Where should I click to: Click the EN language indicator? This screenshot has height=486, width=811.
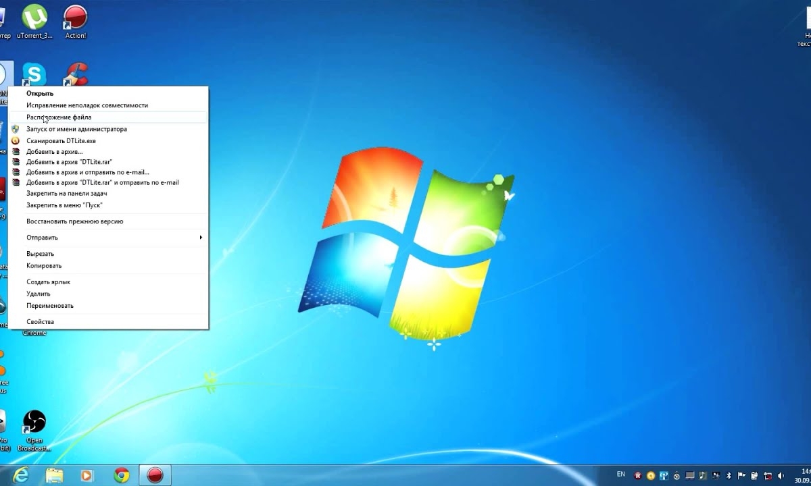click(x=621, y=475)
